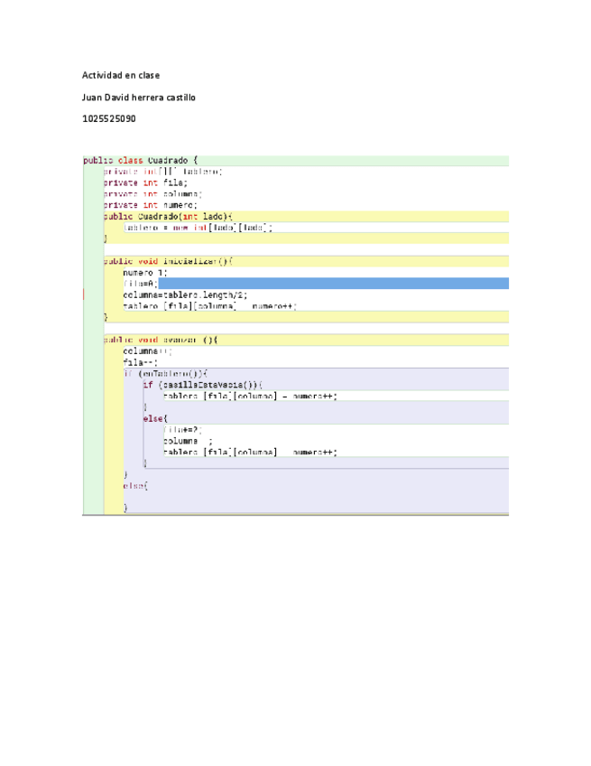Click the "private int numero" declaration
The height and width of the screenshot is (766, 591).
pos(150,205)
